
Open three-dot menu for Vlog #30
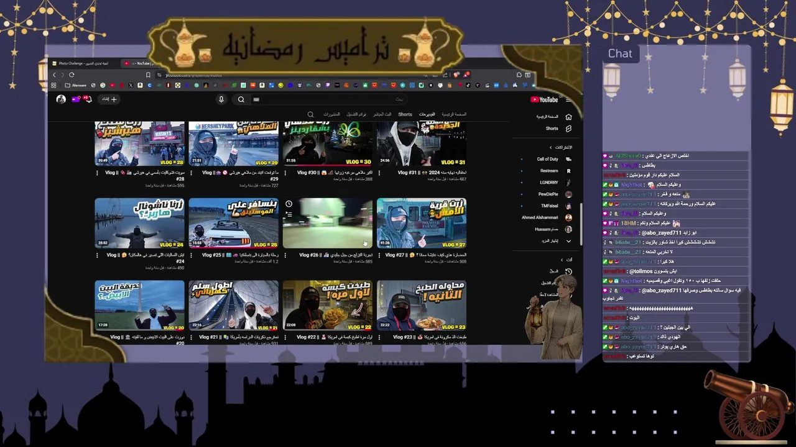pos(285,173)
